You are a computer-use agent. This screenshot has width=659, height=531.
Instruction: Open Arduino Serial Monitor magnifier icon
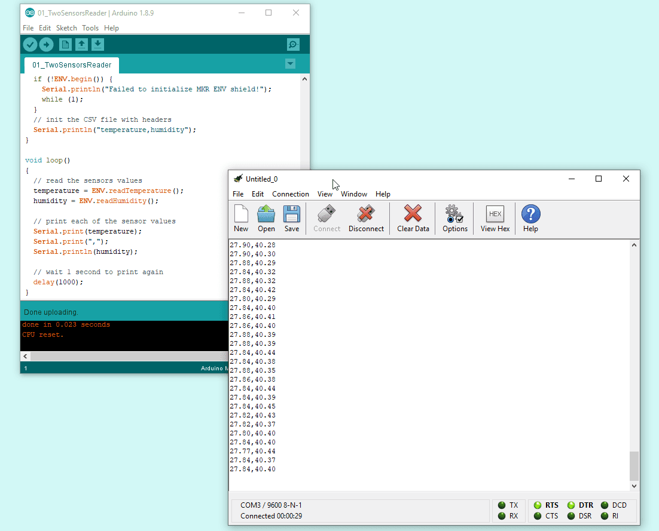click(293, 45)
